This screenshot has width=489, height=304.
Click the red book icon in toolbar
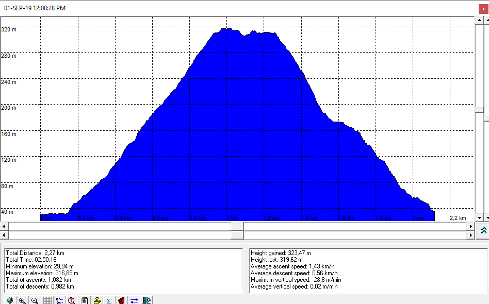[x=122, y=300]
